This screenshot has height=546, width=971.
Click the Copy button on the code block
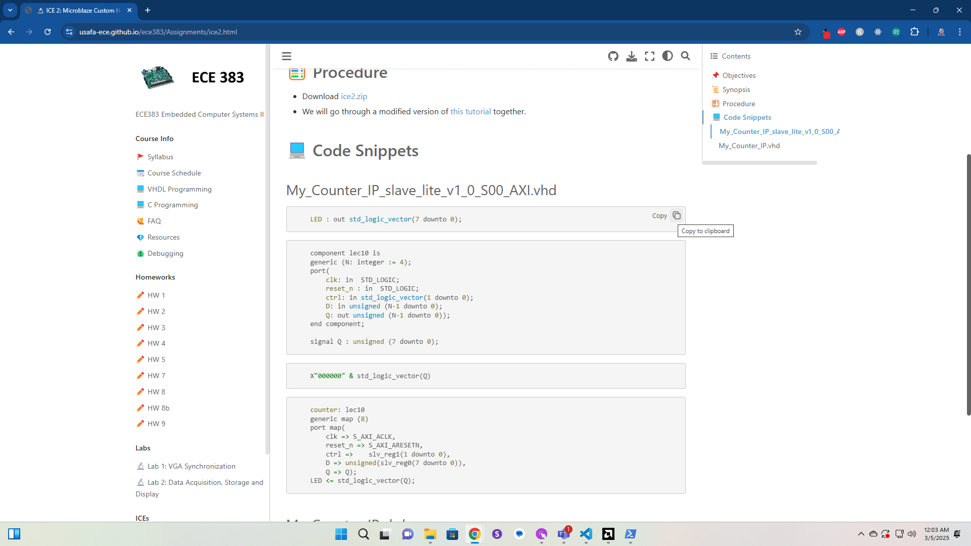point(659,215)
